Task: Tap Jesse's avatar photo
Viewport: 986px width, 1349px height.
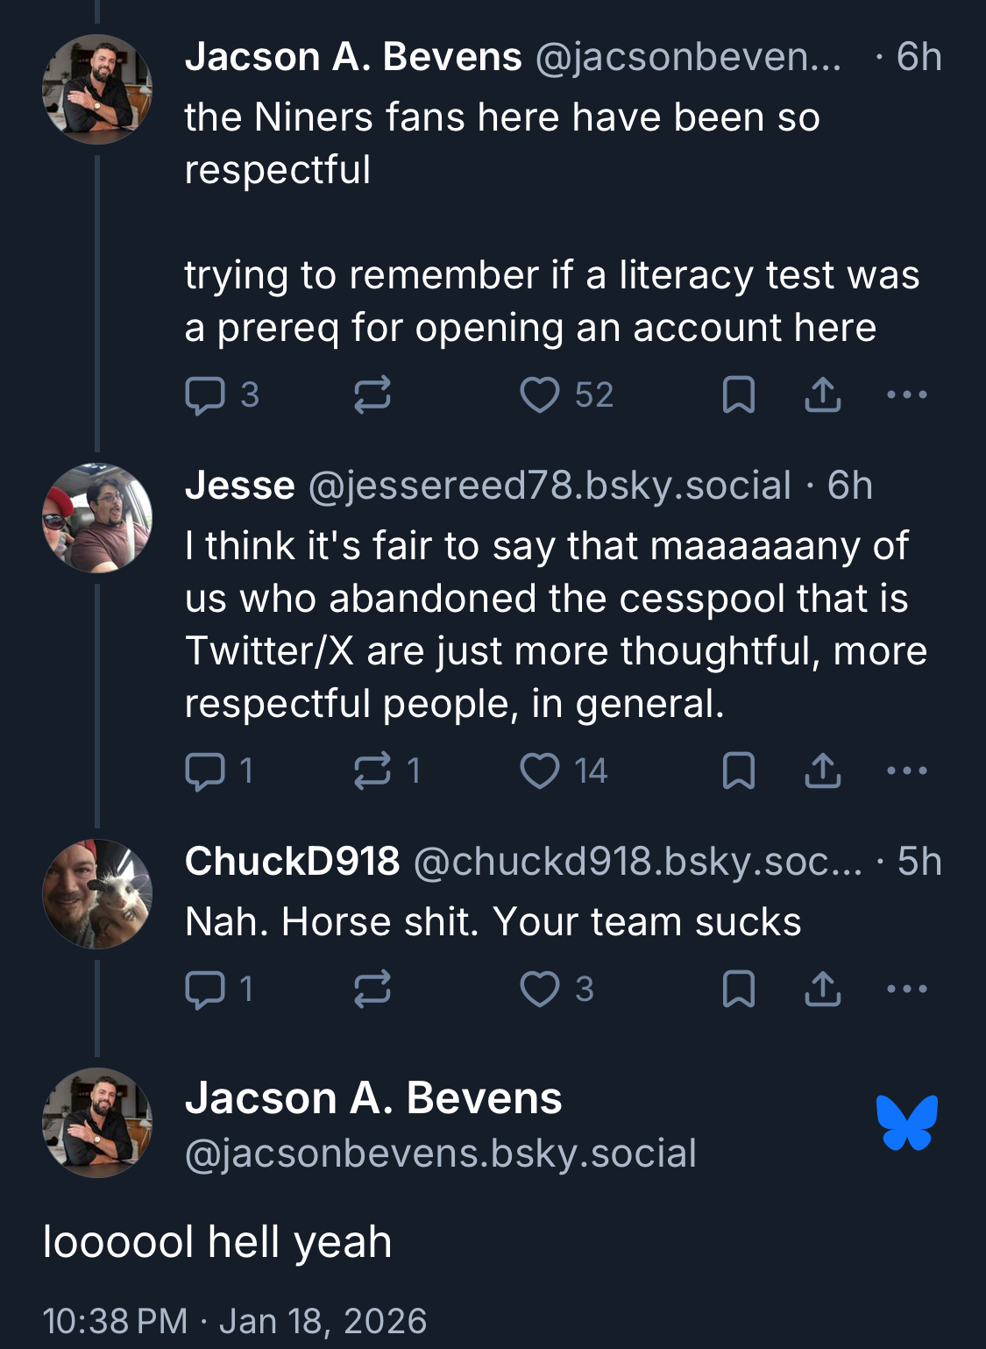Action: [x=97, y=518]
